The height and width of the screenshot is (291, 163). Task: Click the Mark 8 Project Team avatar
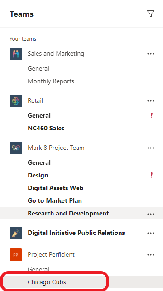(16, 148)
